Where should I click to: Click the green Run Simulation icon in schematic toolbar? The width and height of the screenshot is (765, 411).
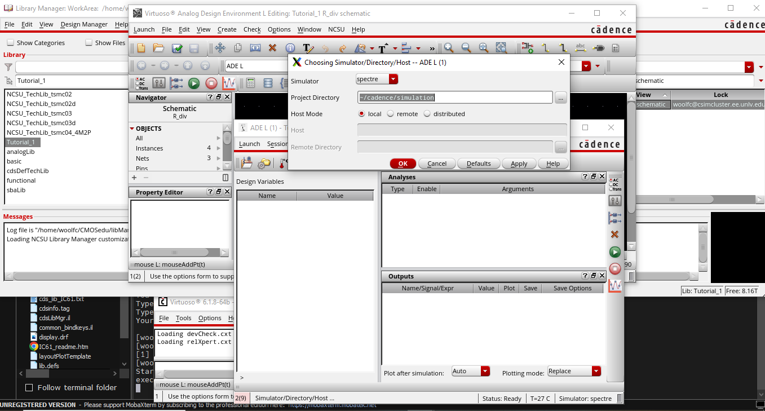coord(194,83)
